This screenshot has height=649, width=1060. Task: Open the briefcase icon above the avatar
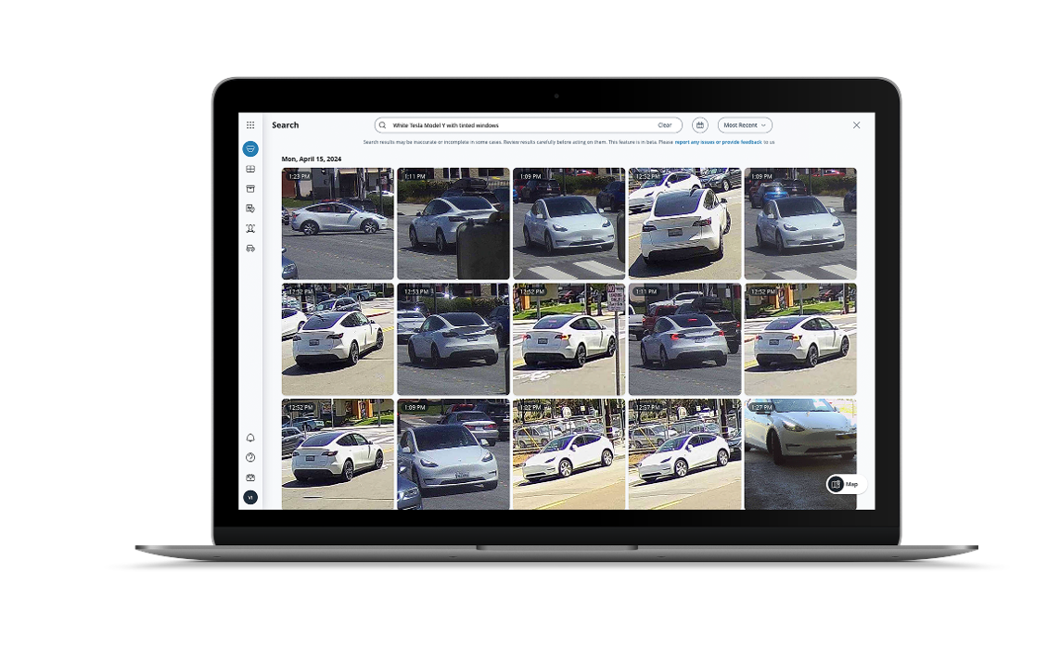(x=250, y=477)
